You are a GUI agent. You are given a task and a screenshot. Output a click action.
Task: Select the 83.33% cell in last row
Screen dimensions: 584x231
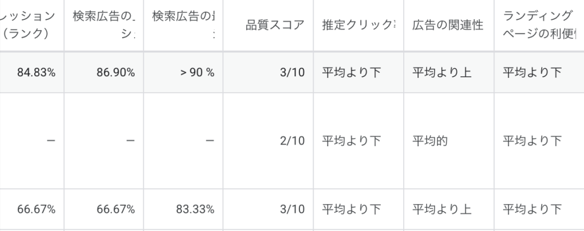click(195, 209)
